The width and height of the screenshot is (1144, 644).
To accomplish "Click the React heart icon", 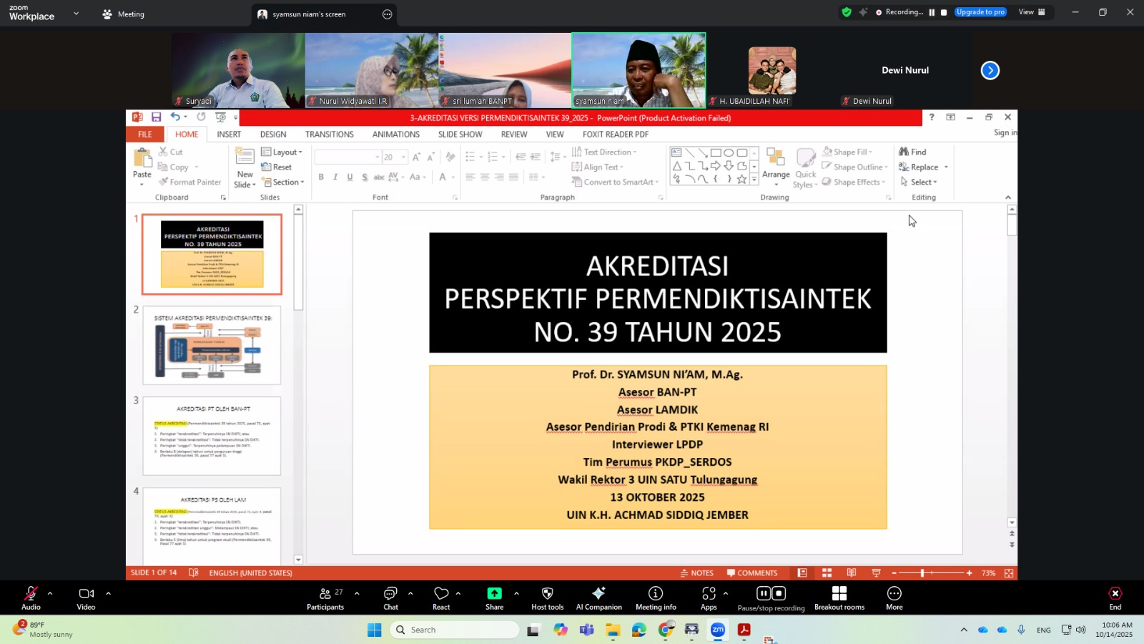I will (x=441, y=597).
